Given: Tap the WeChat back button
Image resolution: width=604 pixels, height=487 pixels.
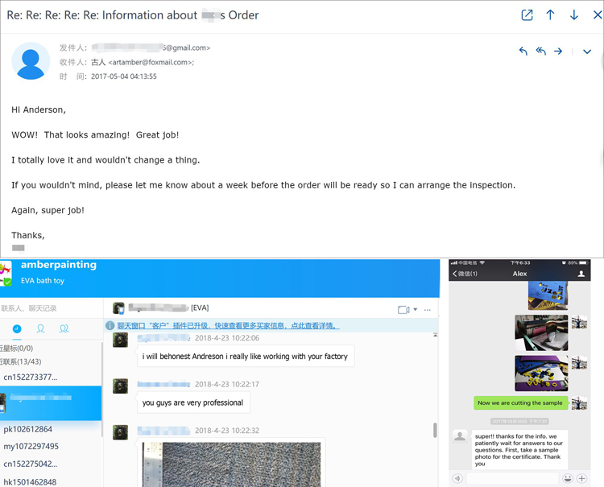Looking at the screenshot, I should [x=464, y=274].
